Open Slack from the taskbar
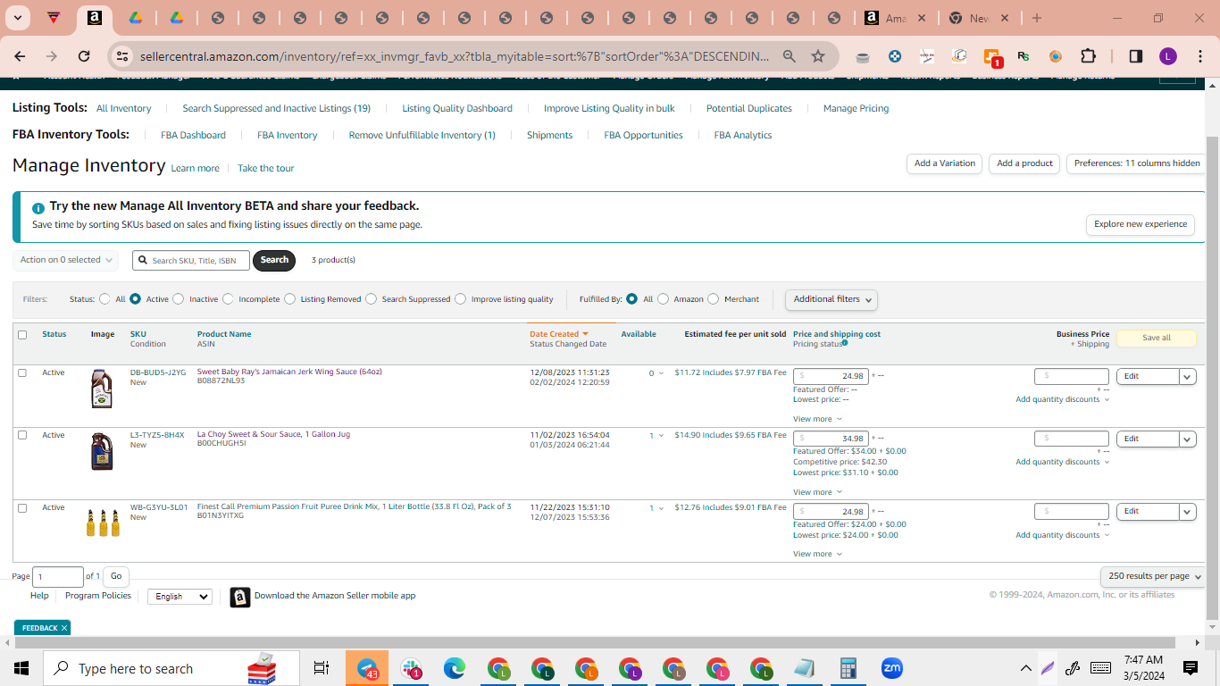 (x=411, y=668)
